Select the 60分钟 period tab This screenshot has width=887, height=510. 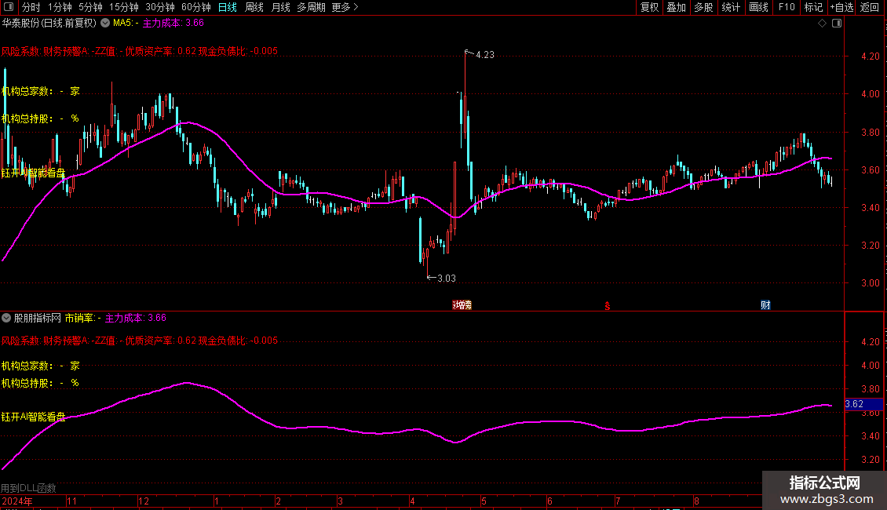(x=196, y=7)
